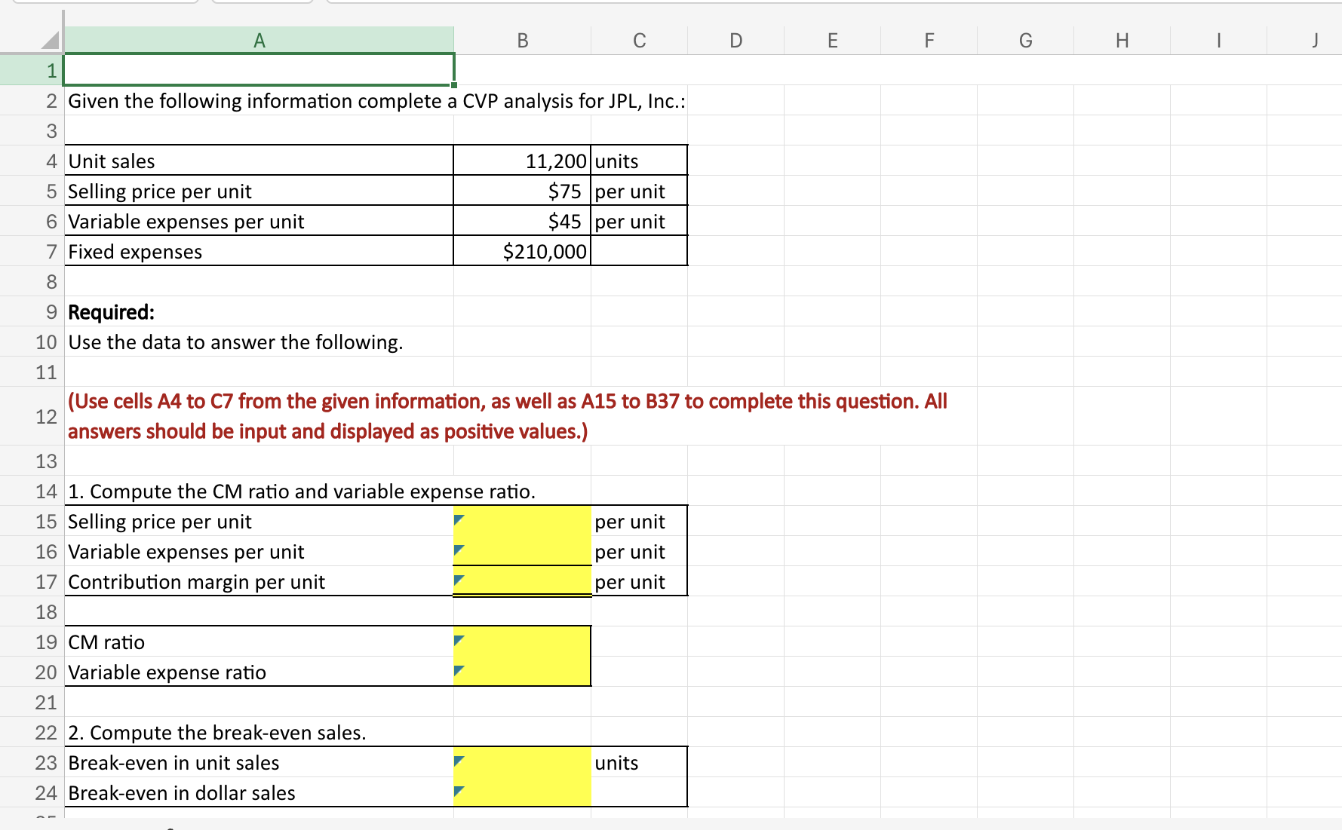Select the Fixed expenses value cell $210,000
This screenshot has height=830, width=1342.
pyautogui.click(x=522, y=251)
